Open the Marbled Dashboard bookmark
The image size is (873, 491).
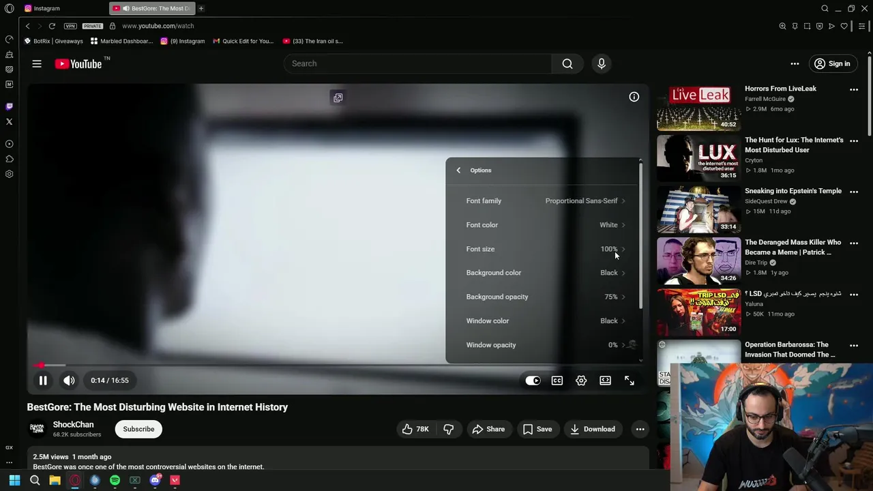point(121,41)
